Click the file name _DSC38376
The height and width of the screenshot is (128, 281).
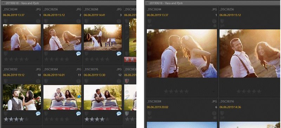coord(91,69)
